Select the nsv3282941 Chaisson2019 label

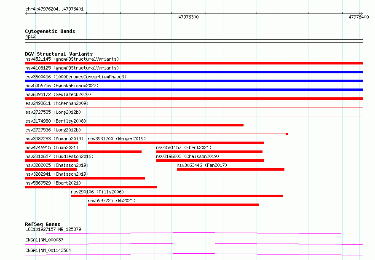(57, 174)
